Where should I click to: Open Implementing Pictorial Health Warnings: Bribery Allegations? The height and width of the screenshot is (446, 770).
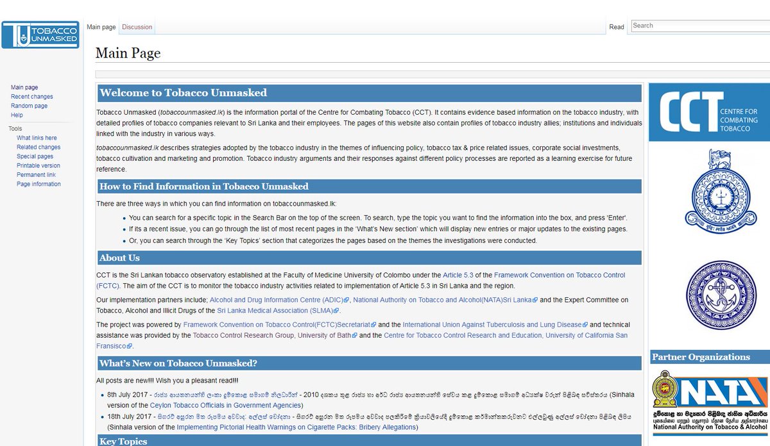pyautogui.click(x=297, y=427)
